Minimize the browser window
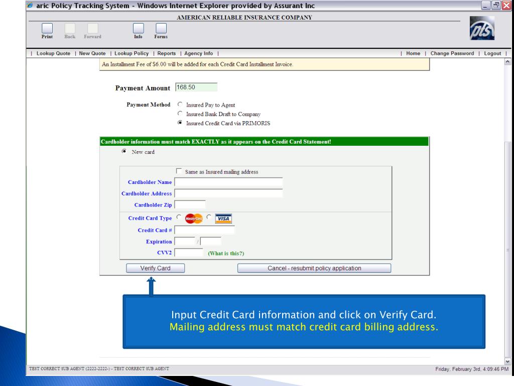The image size is (514, 386). (485, 6)
